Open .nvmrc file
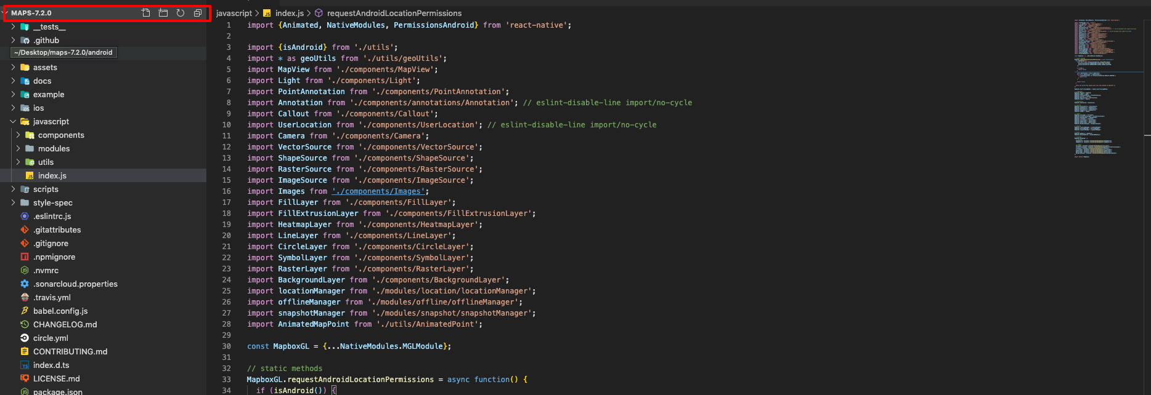1151x395 pixels. pyautogui.click(x=46, y=271)
